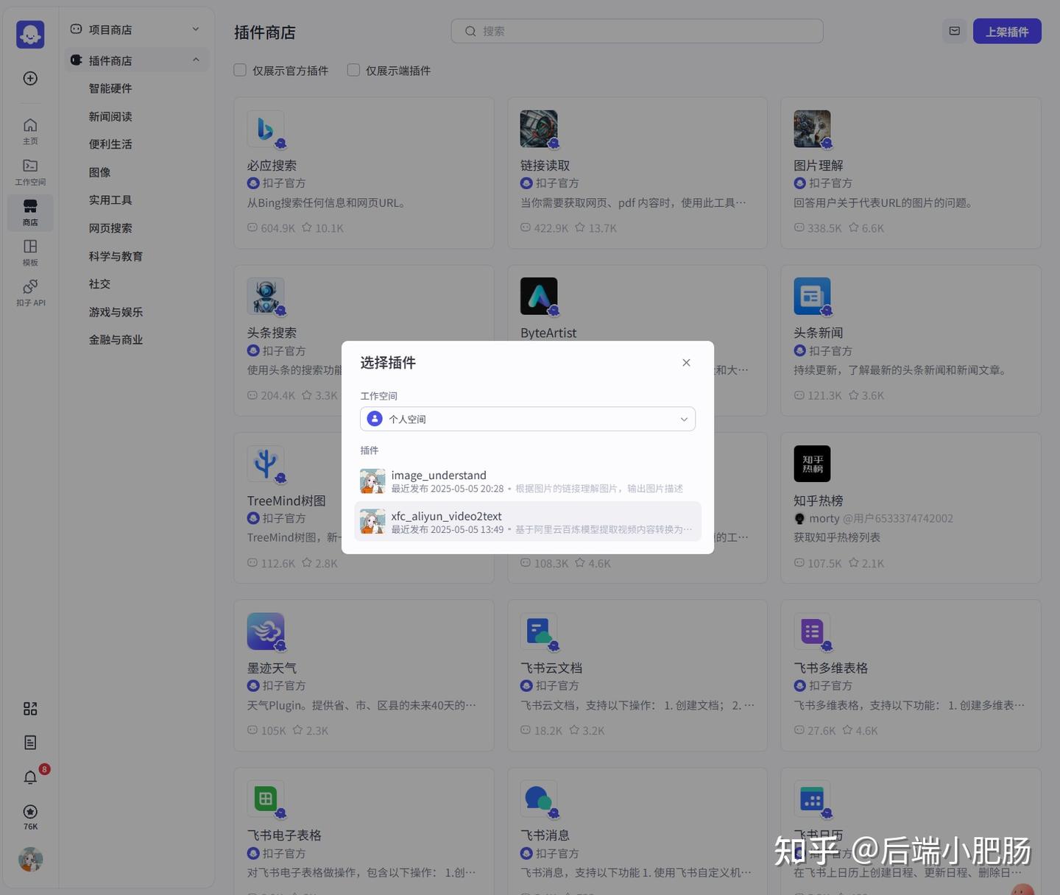Click the 图片理解 plugin icon
This screenshot has width=1060, height=895.
pyautogui.click(x=812, y=129)
